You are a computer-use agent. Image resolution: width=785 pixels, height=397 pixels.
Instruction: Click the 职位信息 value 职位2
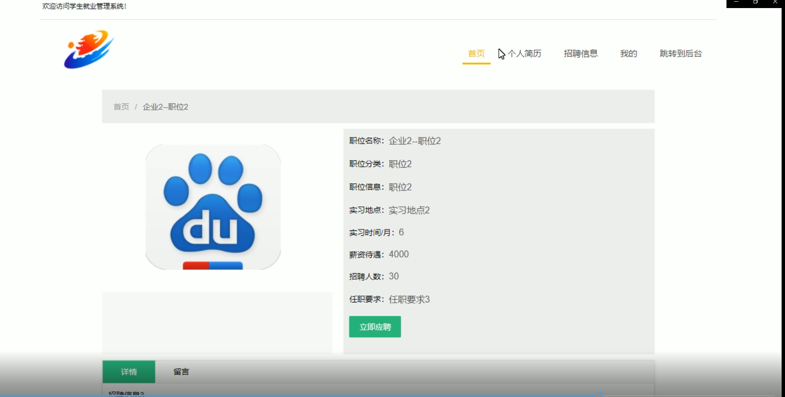point(400,187)
